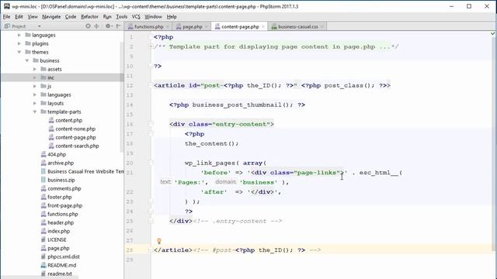
Task: Click the lightbulb intention icon at line 27
Action: click(x=159, y=241)
